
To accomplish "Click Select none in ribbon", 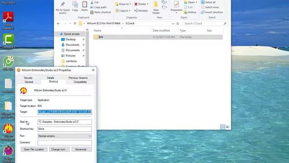I will coord(210,7).
